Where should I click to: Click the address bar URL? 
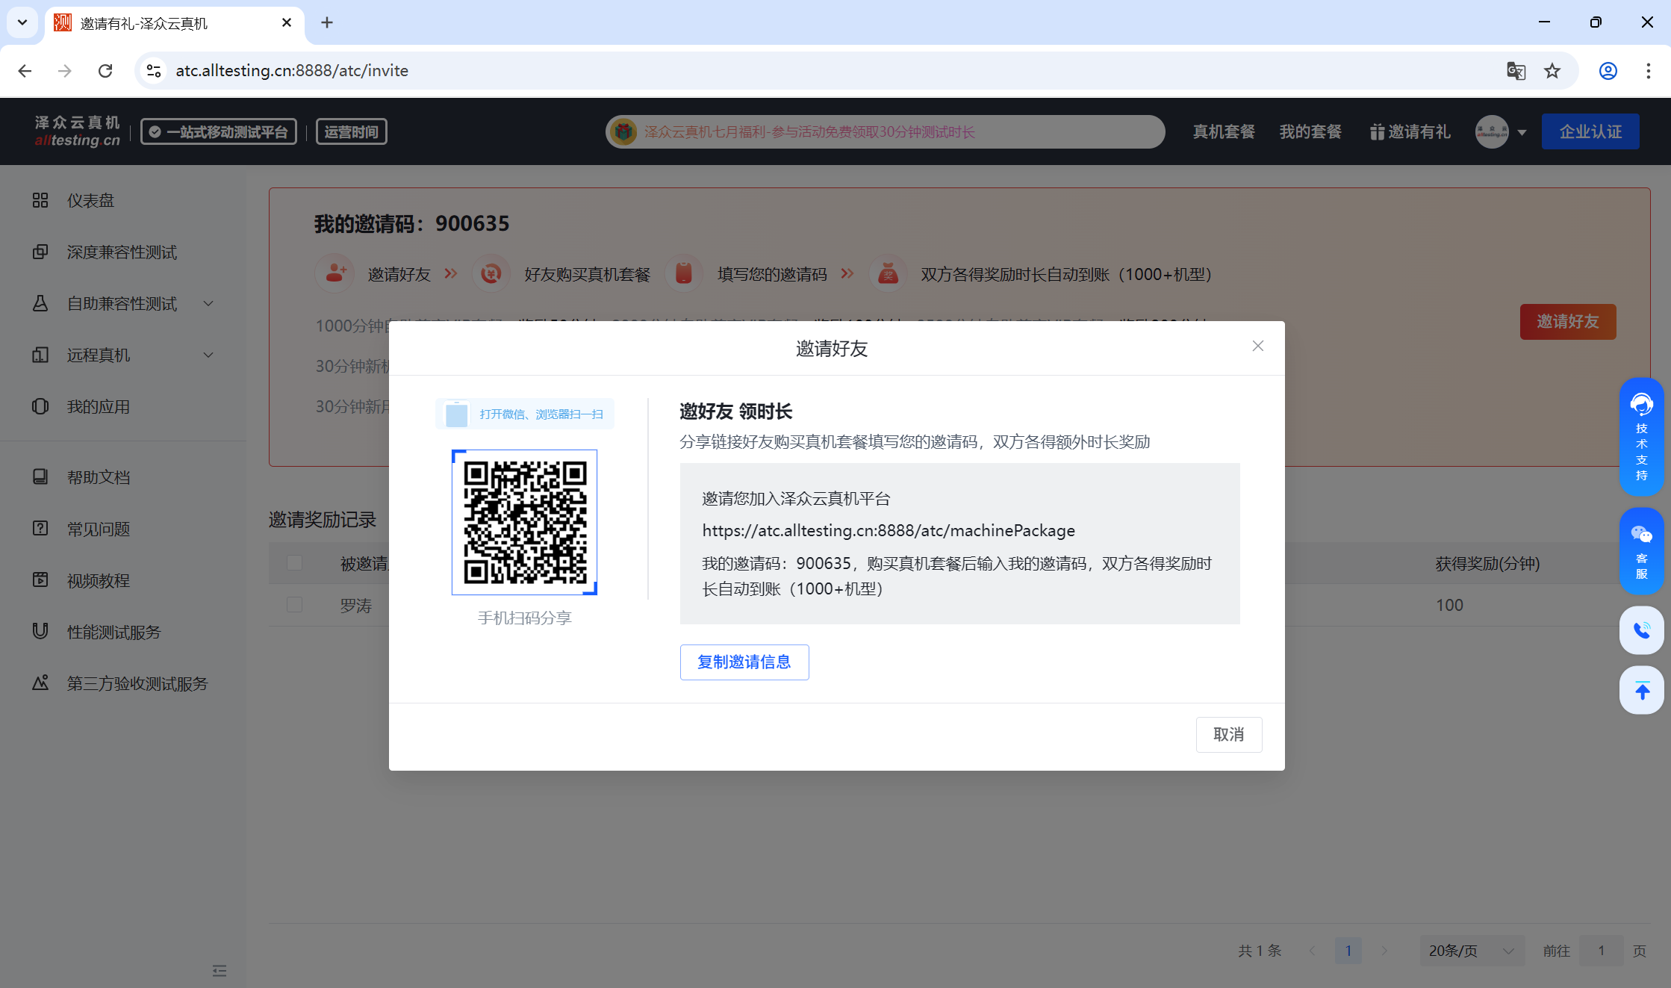[292, 71]
